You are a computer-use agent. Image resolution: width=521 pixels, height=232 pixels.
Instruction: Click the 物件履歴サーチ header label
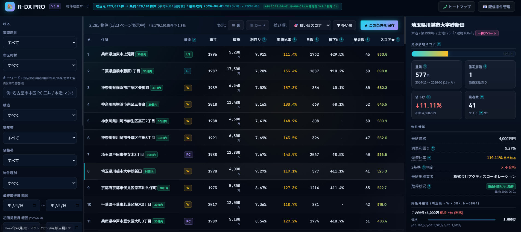(x=78, y=6)
